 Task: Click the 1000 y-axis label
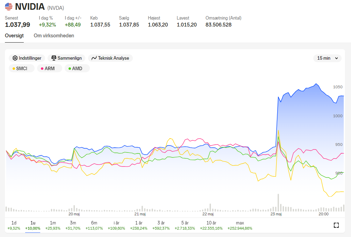pyautogui.click(x=338, y=116)
